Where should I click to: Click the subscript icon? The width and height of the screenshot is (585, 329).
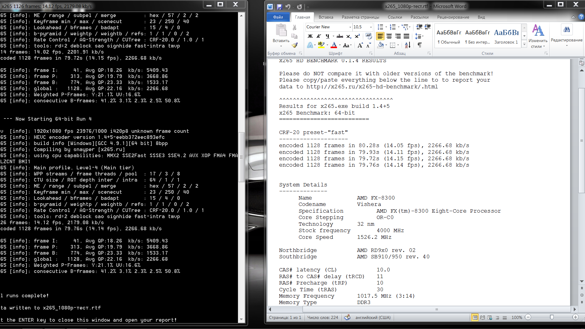pyautogui.click(x=349, y=36)
